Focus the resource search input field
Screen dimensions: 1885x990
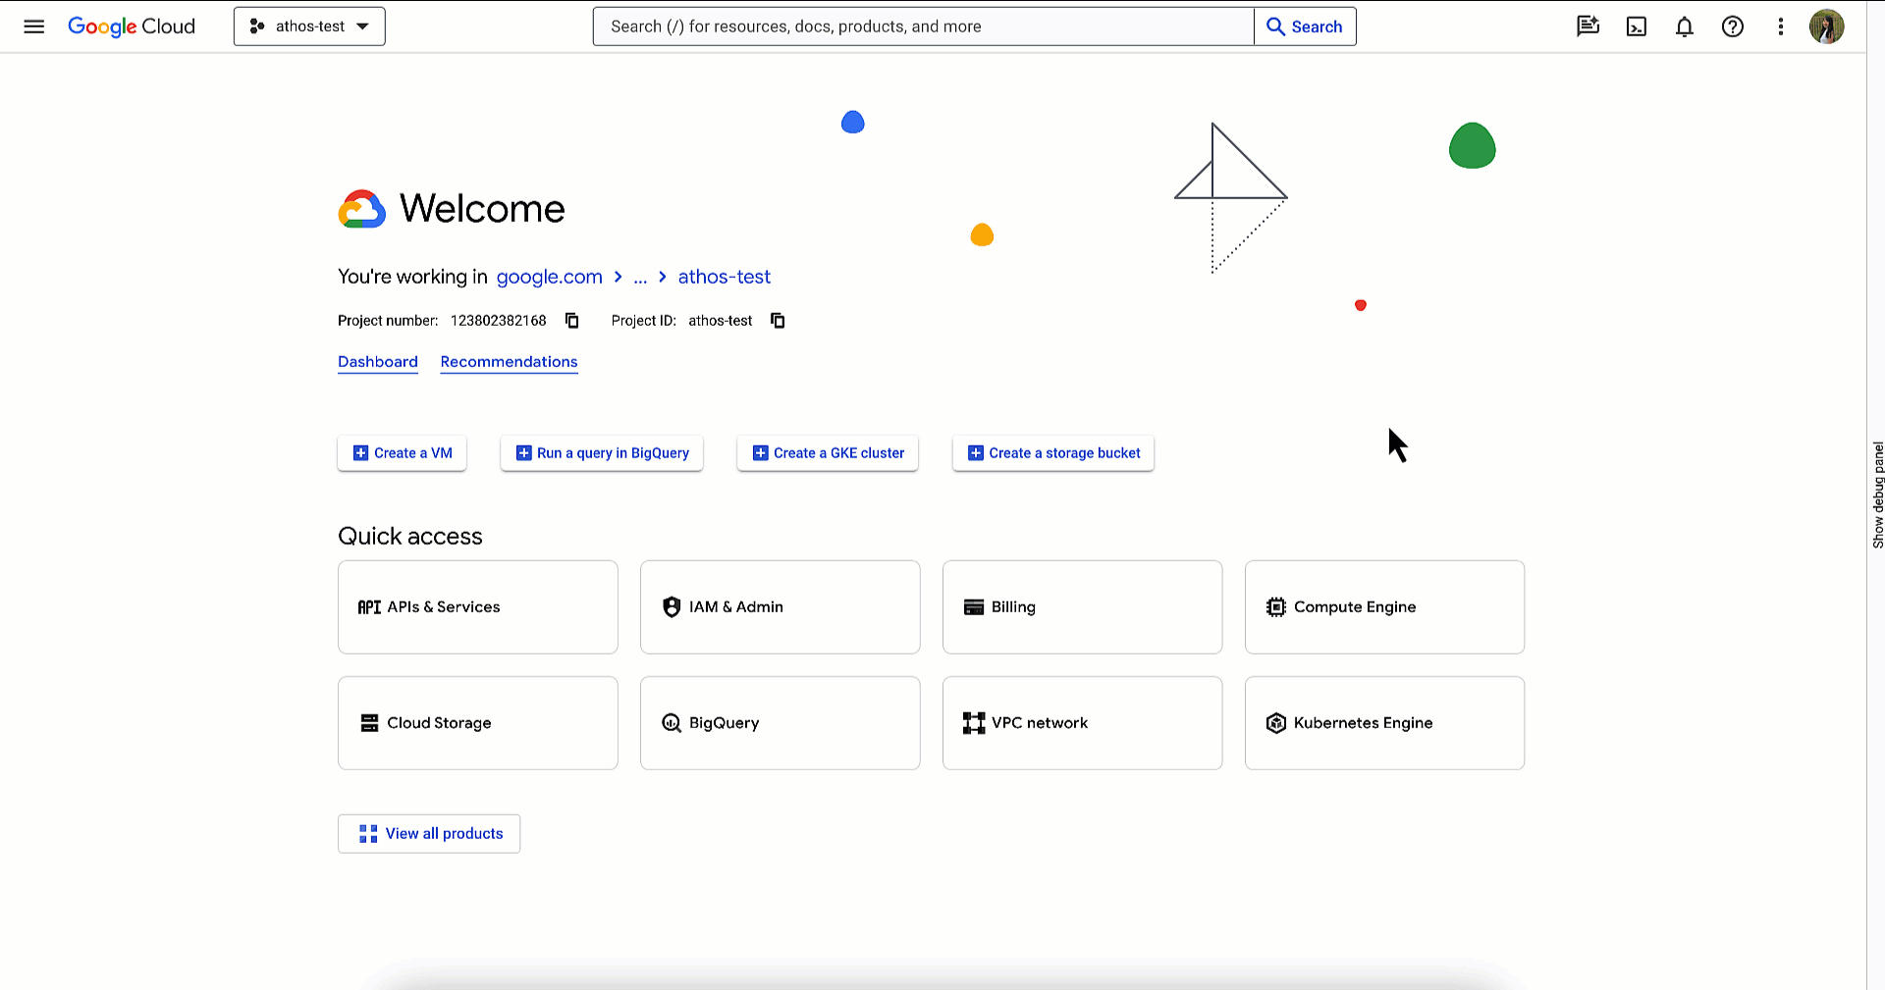(x=923, y=26)
